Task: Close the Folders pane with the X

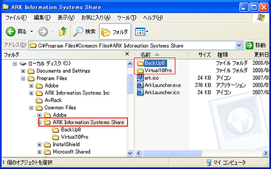Action: [x=127, y=54]
